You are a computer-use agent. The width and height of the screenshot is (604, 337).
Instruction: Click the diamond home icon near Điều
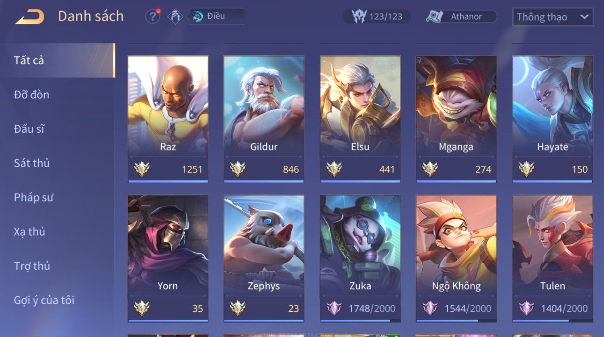tap(175, 16)
